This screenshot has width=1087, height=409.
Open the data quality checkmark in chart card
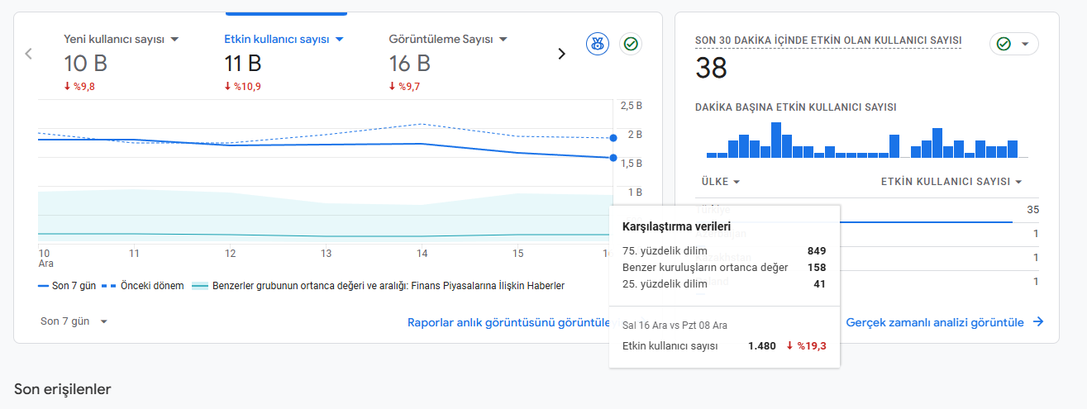pyautogui.click(x=631, y=45)
